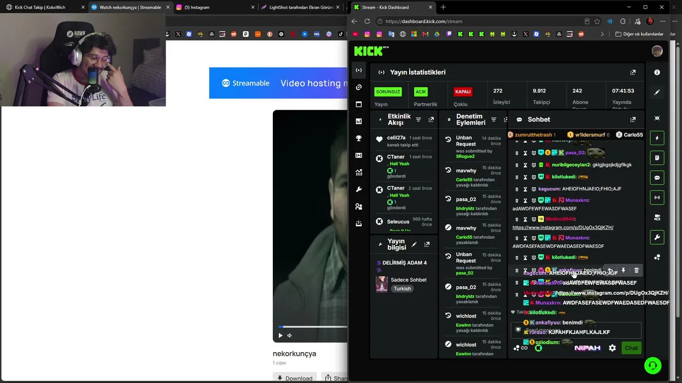Viewport: 682px width, 383px height.
Task: Pop out the Yayın bilgisi panel
Action: [427, 244]
